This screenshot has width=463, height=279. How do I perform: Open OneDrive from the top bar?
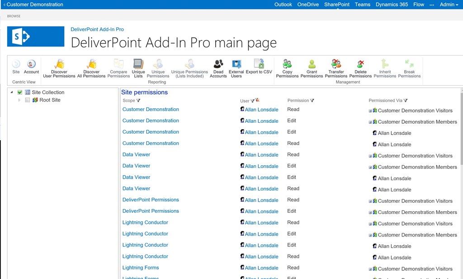308,5
